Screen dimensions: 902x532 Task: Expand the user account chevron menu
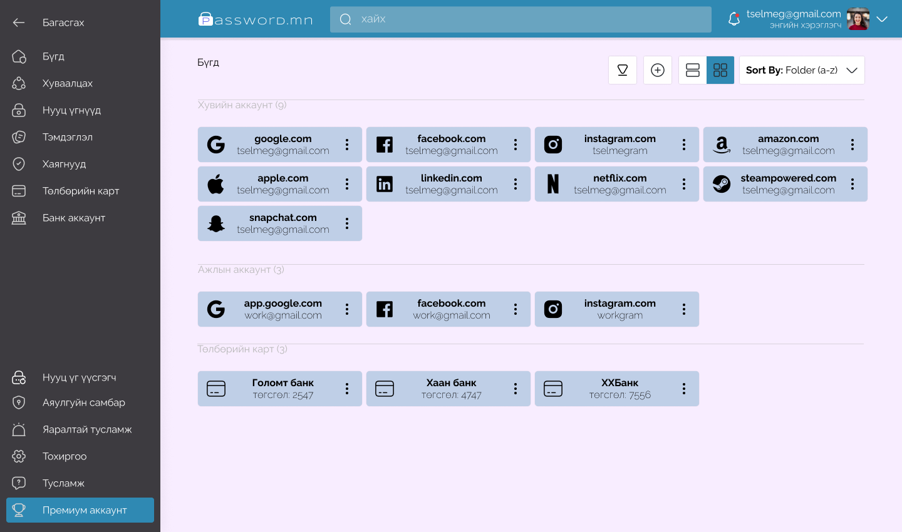click(882, 19)
